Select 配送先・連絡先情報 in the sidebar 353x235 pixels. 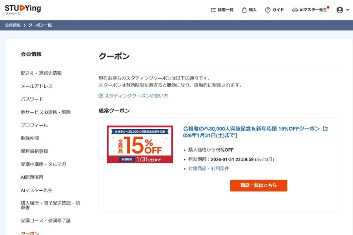(x=41, y=73)
